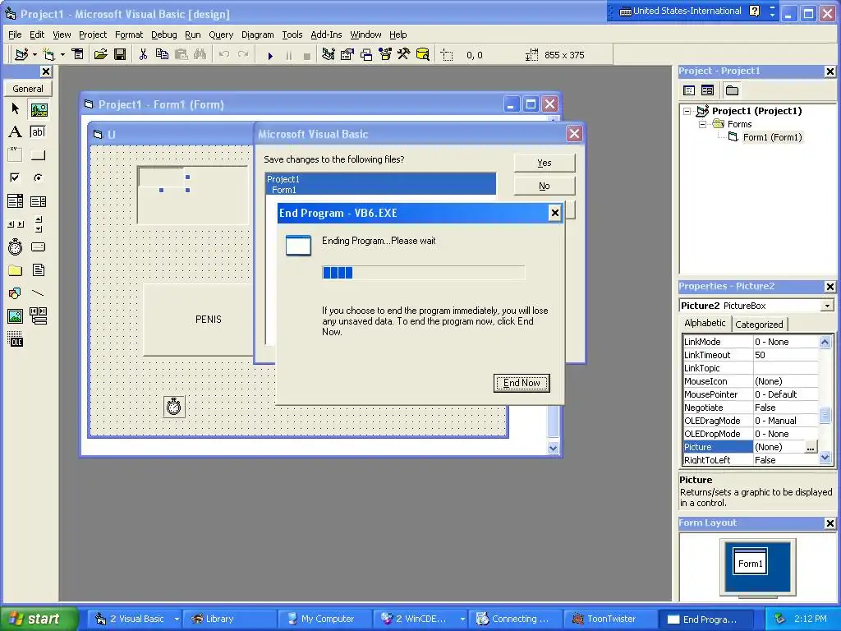Select the OLE tool in toolbox
The image size is (841, 631).
pyautogui.click(x=15, y=339)
